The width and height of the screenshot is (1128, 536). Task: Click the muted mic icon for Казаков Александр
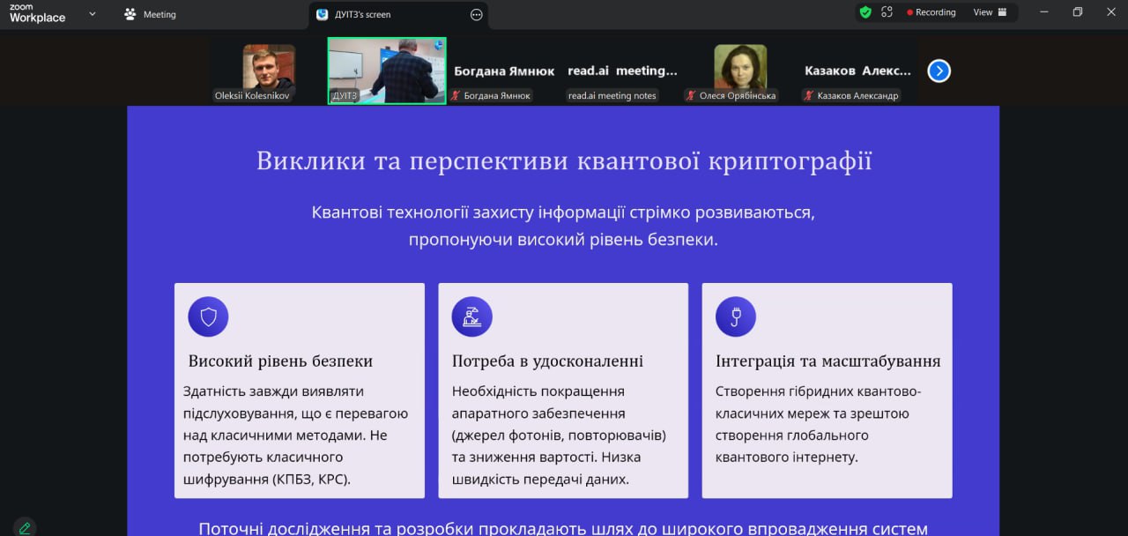pyautogui.click(x=808, y=95)
